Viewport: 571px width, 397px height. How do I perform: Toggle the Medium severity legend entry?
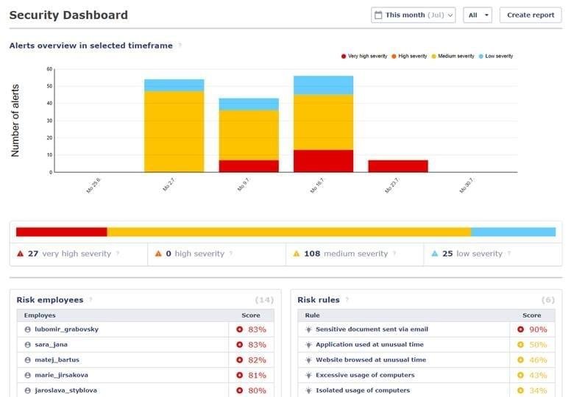tap(453, 56)
